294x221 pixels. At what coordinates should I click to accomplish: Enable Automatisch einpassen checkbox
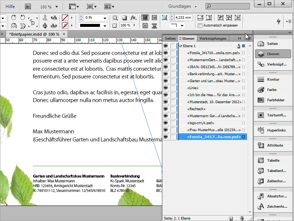click(x=200, y=25)
